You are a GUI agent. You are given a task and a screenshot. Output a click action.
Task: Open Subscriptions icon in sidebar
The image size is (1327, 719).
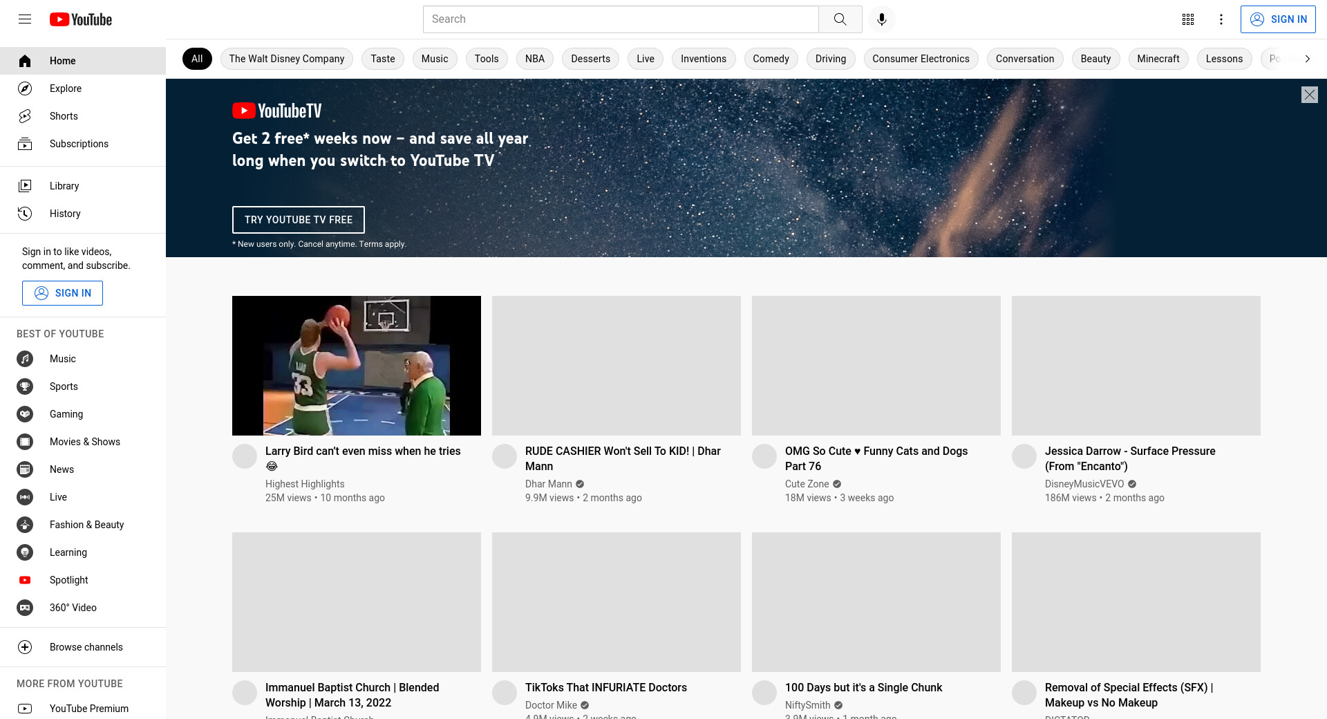point(25,144)
